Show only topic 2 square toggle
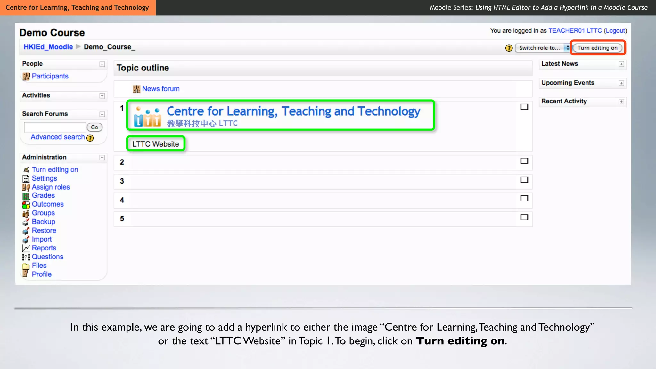 pos(524,161)
